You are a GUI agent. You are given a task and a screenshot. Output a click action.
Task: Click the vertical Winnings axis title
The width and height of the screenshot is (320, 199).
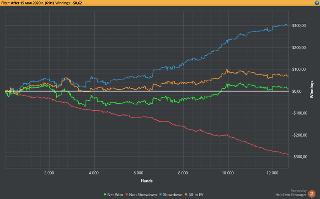click(x=312, y=90)
